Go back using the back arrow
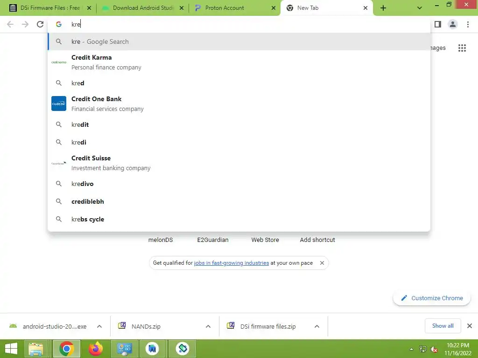 (10, 24)
